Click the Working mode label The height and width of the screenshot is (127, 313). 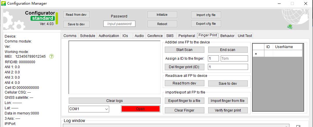click(17, 52)
